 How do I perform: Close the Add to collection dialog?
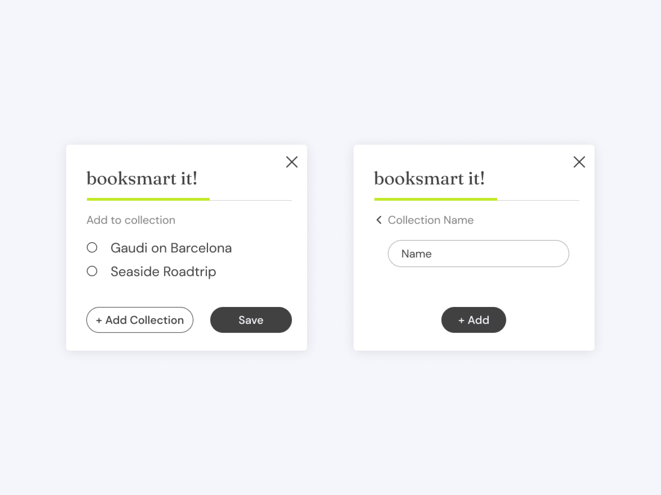pos(292,162)
